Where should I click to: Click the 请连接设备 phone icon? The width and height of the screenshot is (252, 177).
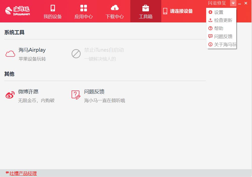(165, 11)
